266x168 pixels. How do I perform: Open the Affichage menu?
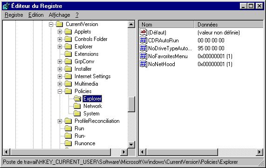59,15
